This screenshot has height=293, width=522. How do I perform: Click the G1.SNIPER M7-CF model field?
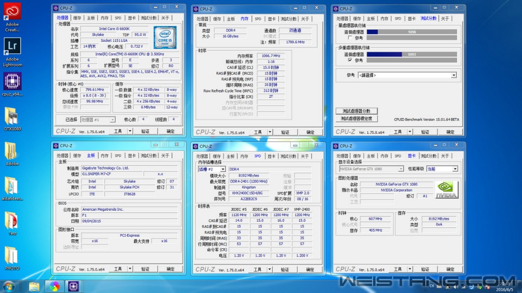click(112, 174)
